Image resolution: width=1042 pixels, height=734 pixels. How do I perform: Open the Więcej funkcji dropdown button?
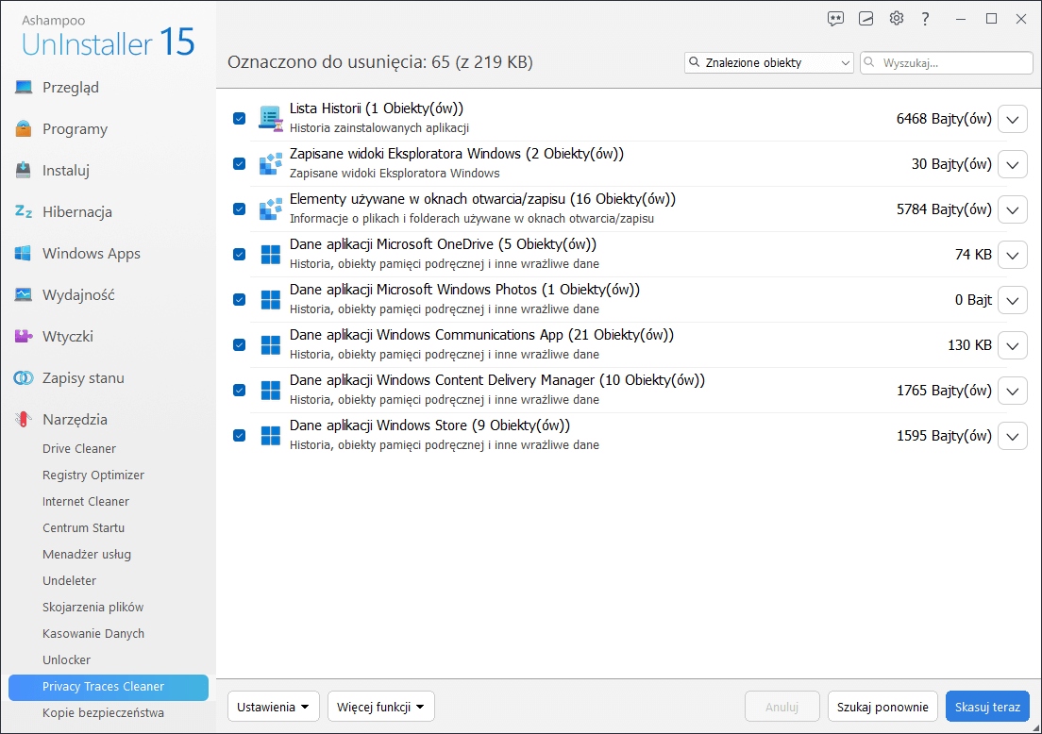[380, 707]
